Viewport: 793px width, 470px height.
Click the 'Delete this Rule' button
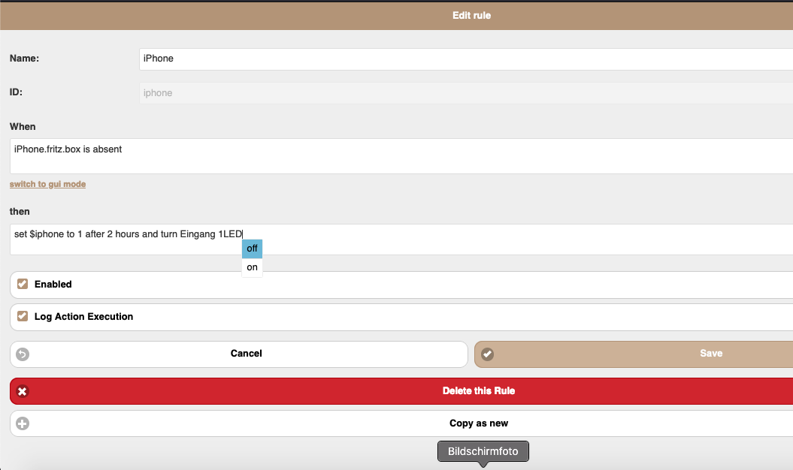click(x=401, y=391)
